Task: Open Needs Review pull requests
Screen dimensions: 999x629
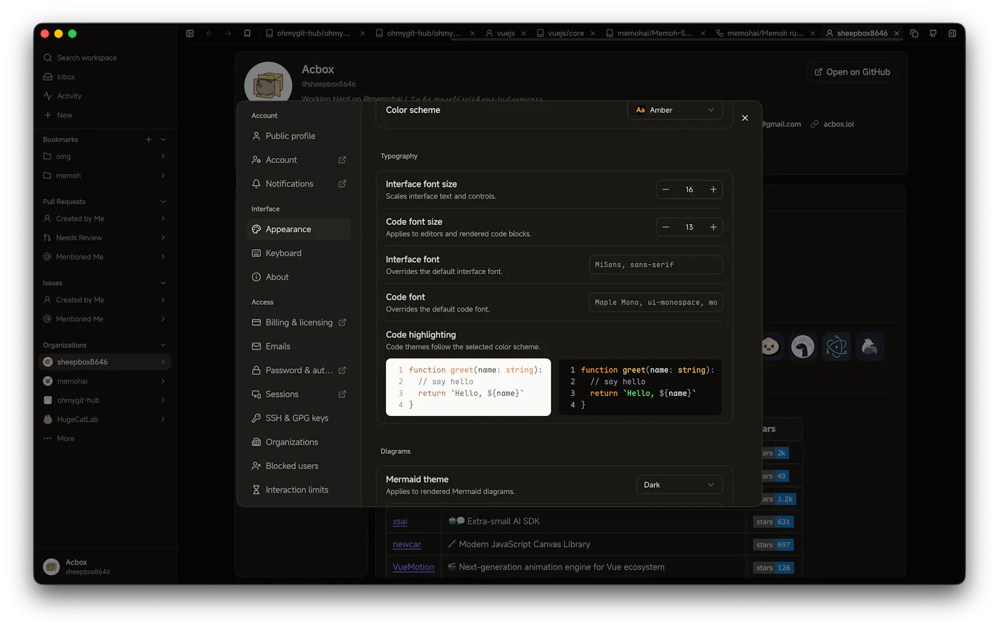Action: 105,237
